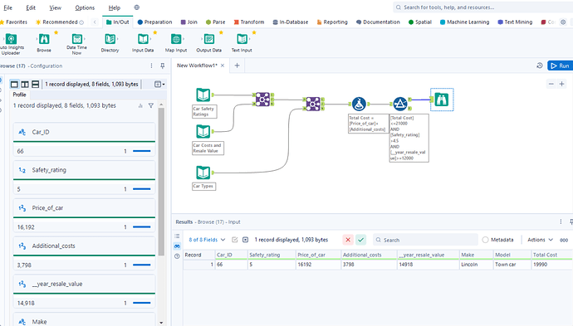Image resolution: width=573 pixels, height=326 pixels.
Task: Switch to the In-Database tool tab
Action: pyautogui.click(x=290, y=22)
